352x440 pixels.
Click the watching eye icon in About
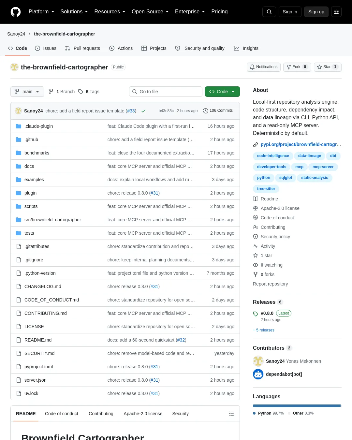256,265
